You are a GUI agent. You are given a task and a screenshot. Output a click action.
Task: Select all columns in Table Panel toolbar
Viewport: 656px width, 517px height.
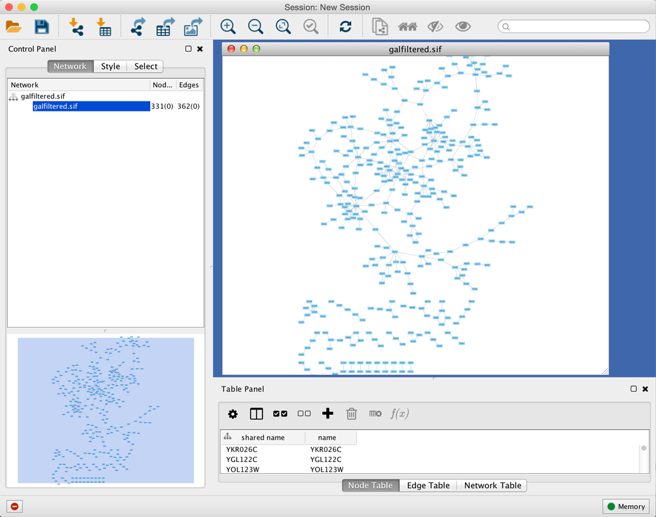280,413
